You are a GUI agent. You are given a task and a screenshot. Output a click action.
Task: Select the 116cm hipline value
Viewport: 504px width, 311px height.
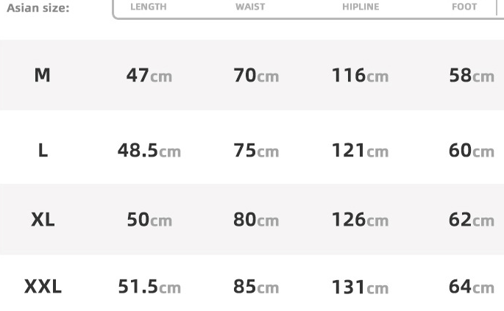pos(360,75)
